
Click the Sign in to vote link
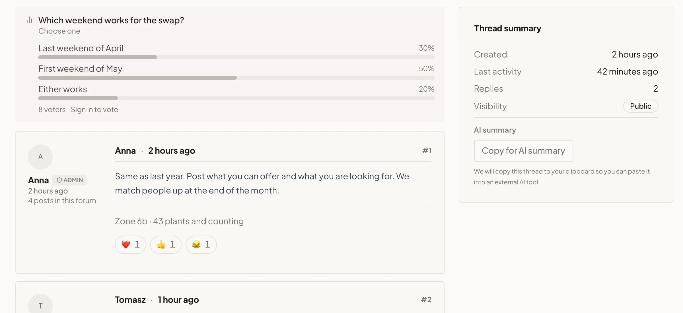click(94, 110)
